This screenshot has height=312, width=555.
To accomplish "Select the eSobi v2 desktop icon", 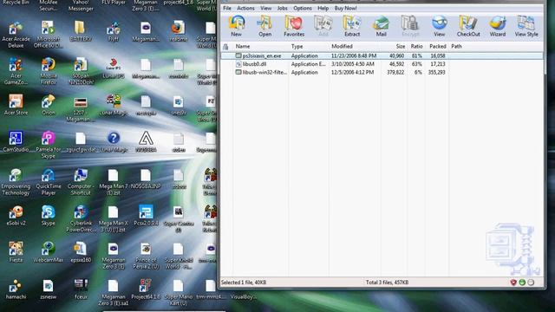I will (x=16, y=215).
